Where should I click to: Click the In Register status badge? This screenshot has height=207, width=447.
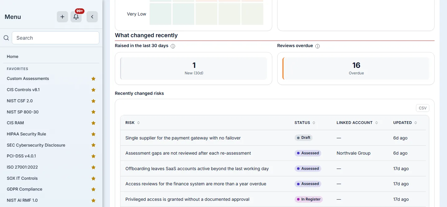pos(309,199)
